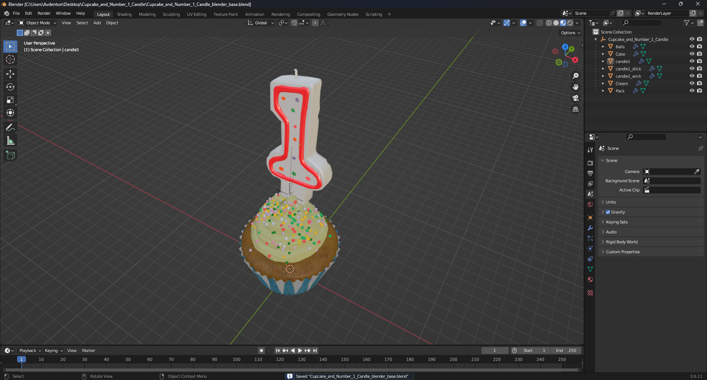This screenshot has height=380, width=707.
Task: Open the Modifiers properties tab
Action: 590,228
